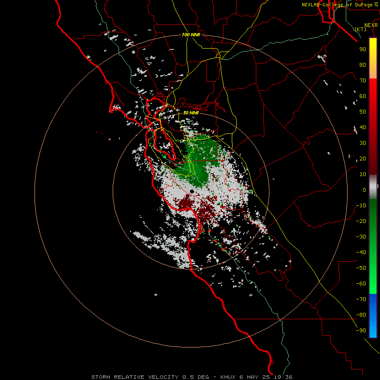Select the -90 value on the velocity scale

361,331
